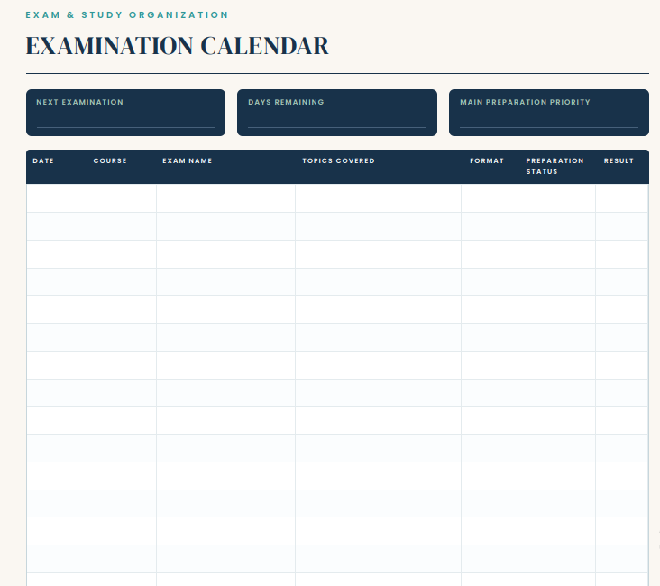Click the FORMAT column header

point(487,160)
